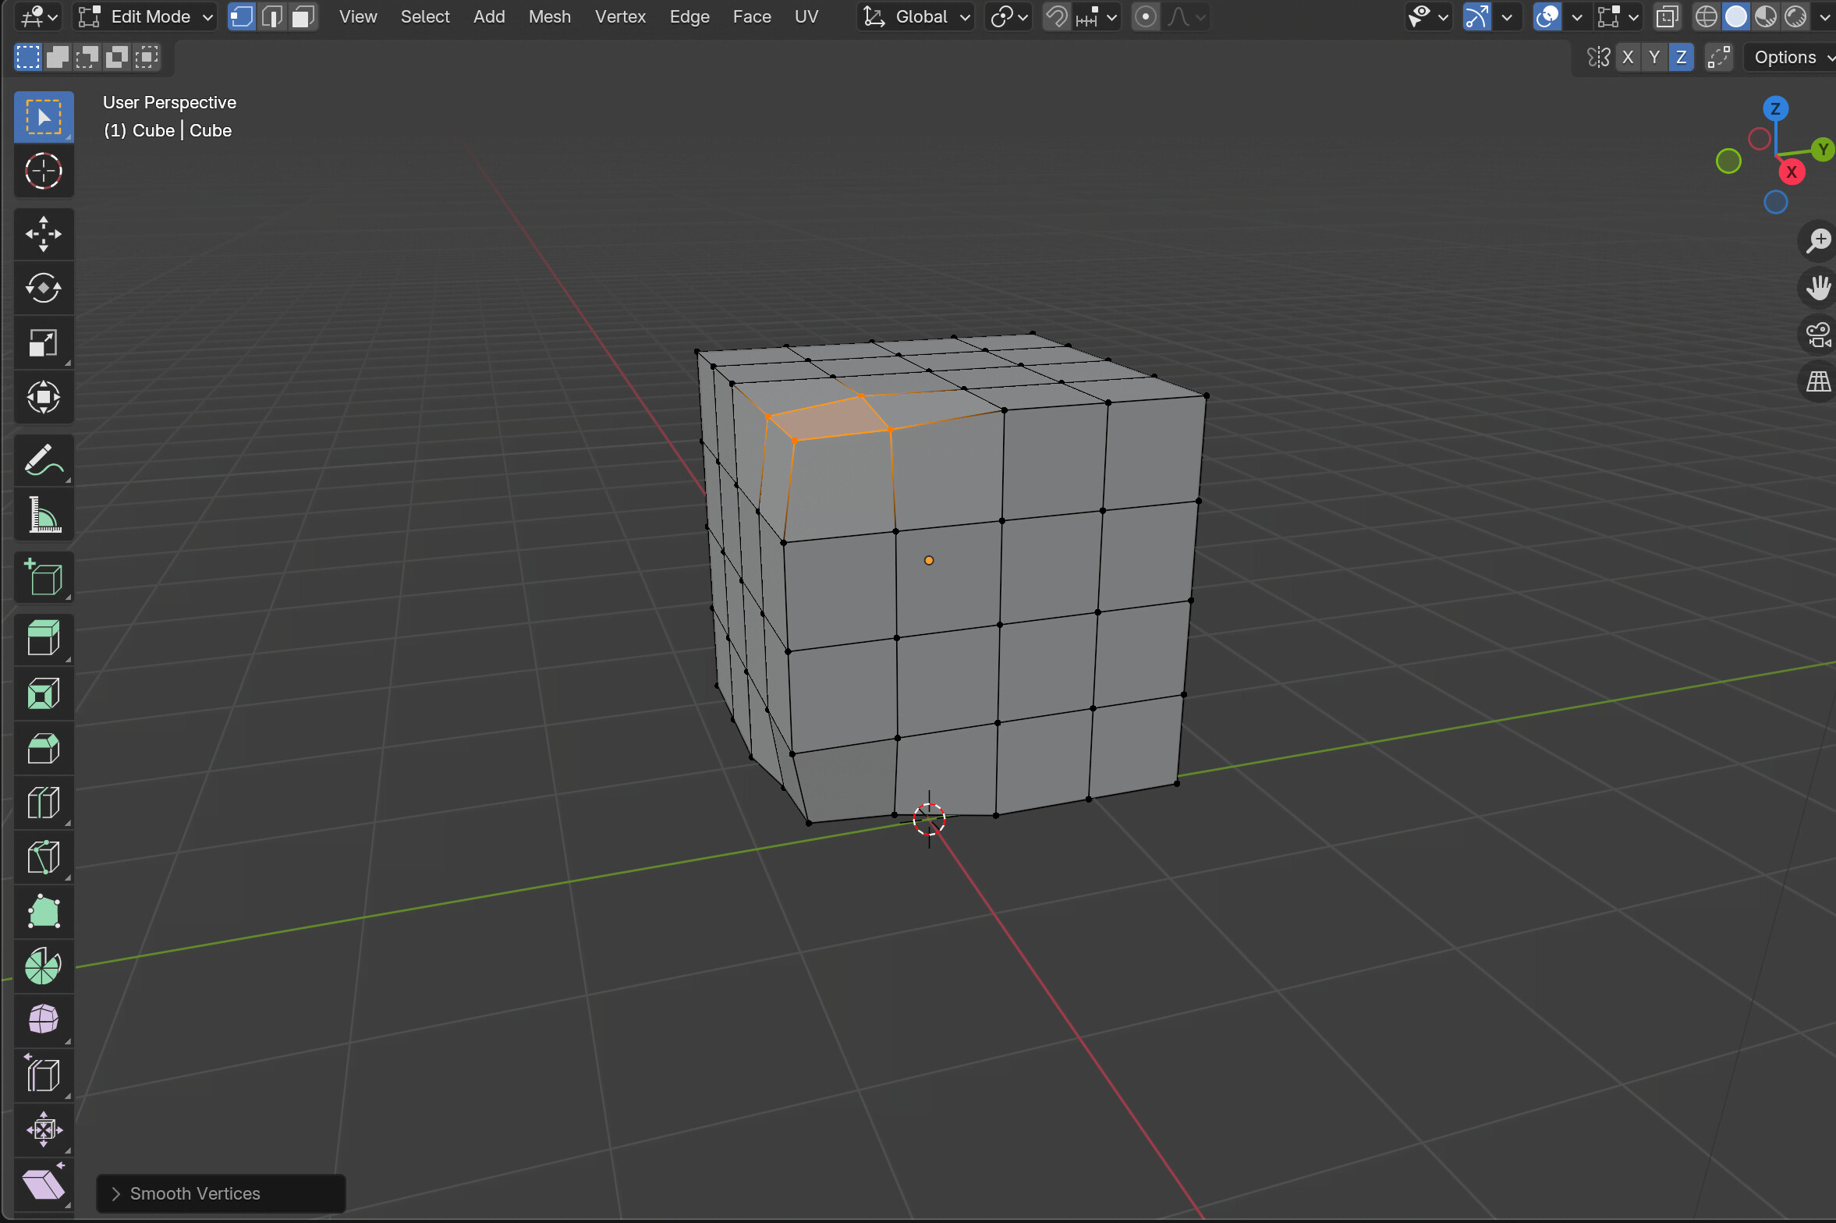This screenshot has height=1223, width=1836.
Task: Select the Knife tool
Action: 44,858
